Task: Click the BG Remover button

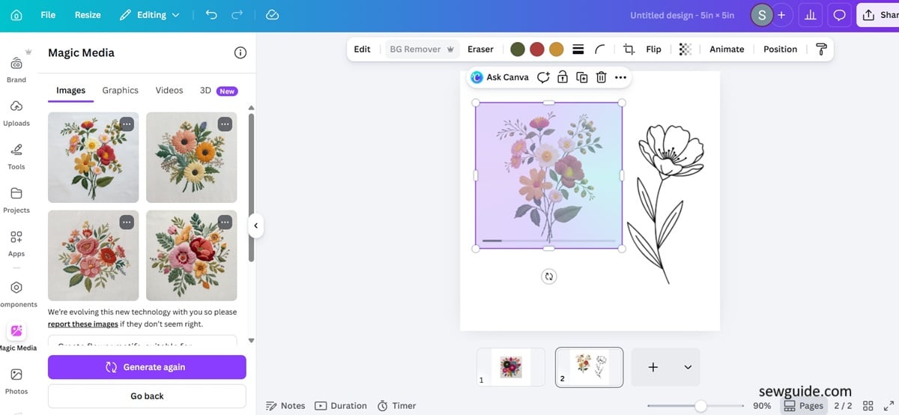Action: (422, 49)
